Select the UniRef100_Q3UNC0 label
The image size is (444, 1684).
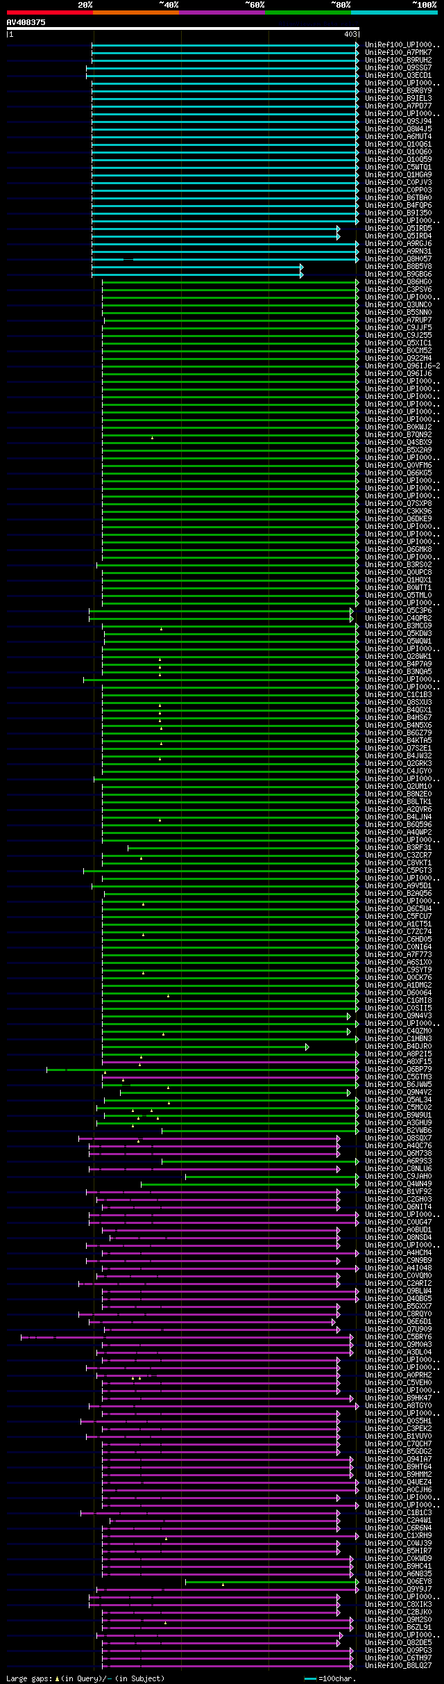coord(398,304)
